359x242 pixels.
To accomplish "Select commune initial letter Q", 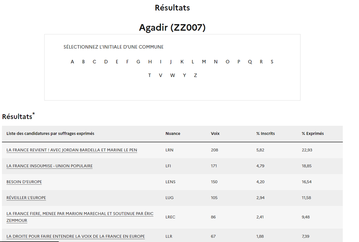I will [x=250, y=62].
